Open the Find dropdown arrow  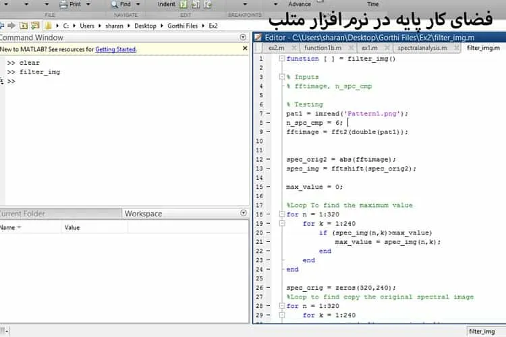coord(138,4)
